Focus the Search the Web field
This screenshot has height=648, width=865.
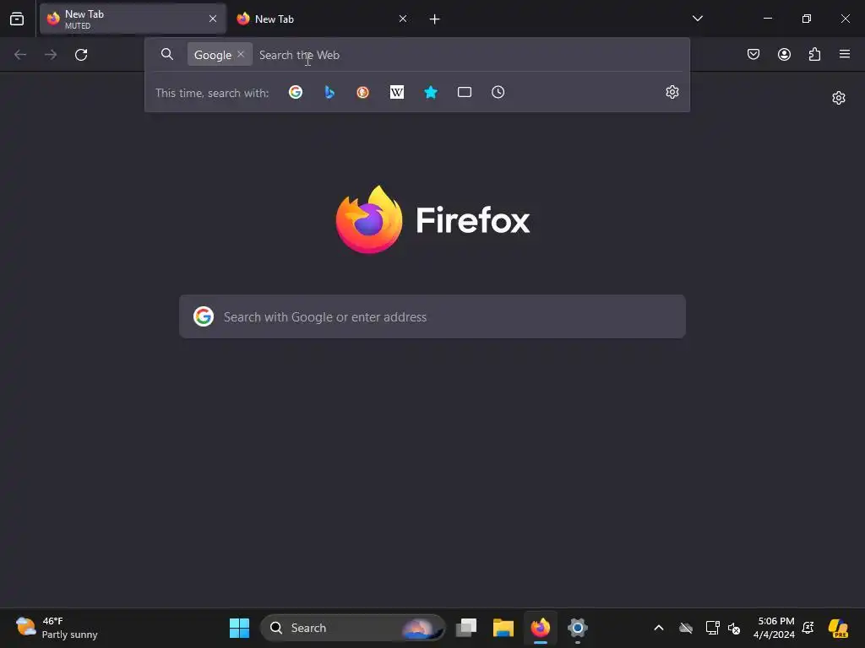[469, 55]
